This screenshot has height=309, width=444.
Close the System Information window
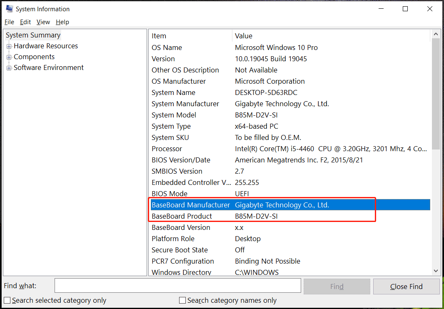point(429,9)
